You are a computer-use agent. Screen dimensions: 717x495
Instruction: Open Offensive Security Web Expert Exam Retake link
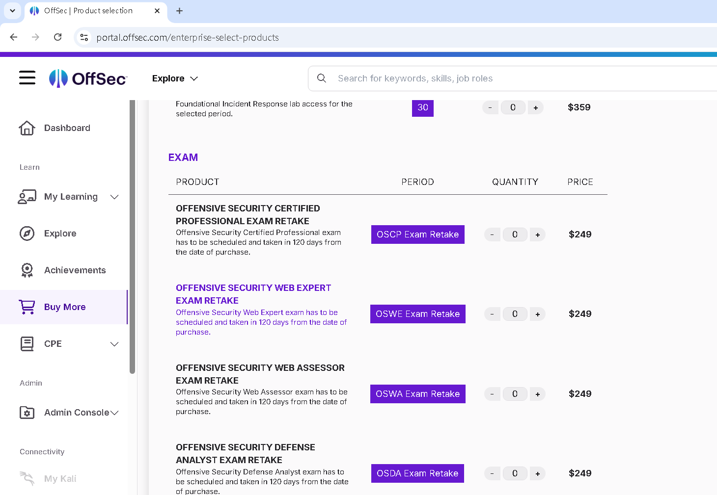pos(253,294)
